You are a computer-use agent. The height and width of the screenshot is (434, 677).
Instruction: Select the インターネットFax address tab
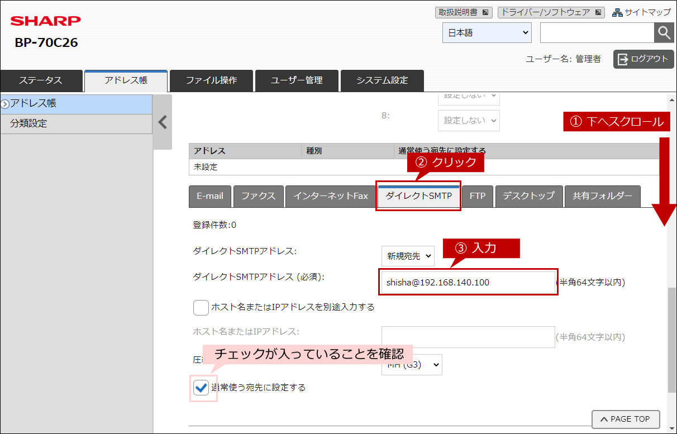331,196
